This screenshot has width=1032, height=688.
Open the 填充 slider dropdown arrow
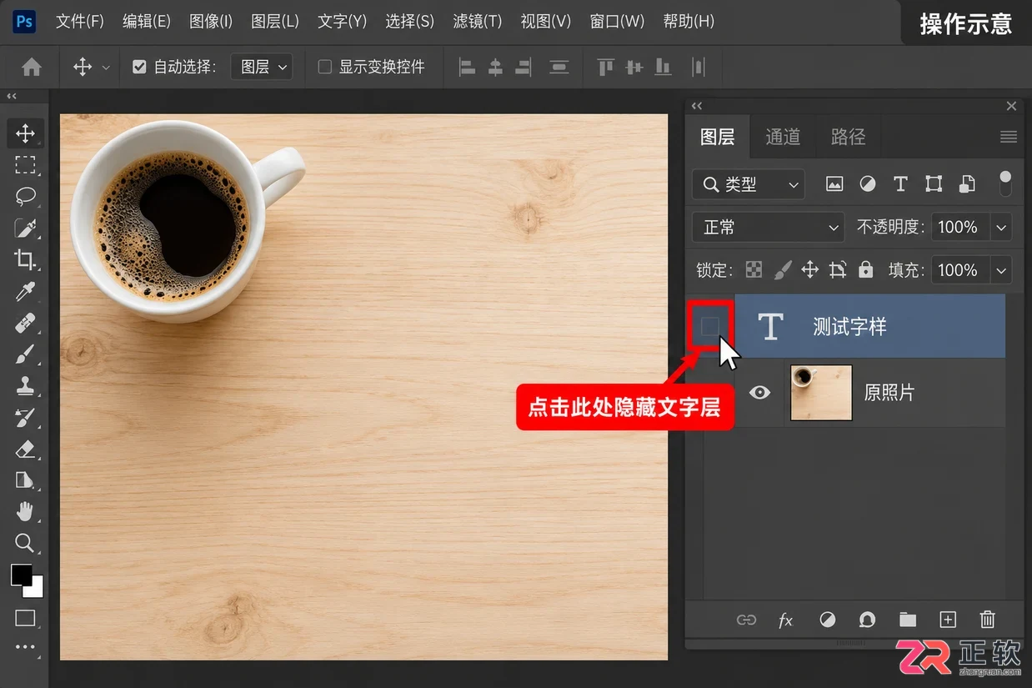tap(1001, 270)
